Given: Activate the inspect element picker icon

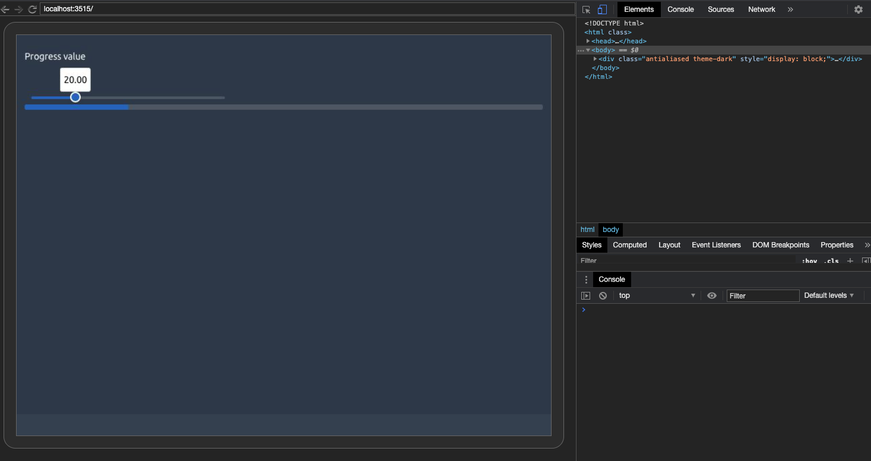Looking at the screenshot, I should point(586,9).
